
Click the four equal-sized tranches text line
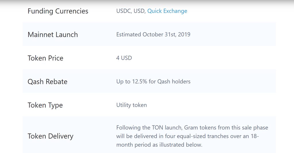pos(187,136)
